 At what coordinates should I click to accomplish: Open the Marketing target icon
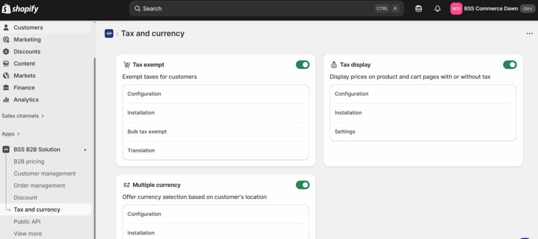point(6,39)
